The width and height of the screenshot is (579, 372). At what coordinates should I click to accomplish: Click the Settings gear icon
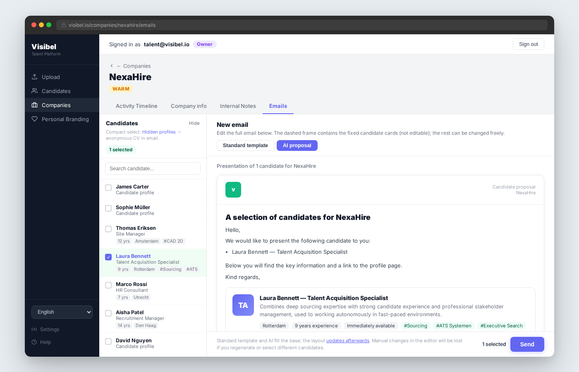pos(34,329)
